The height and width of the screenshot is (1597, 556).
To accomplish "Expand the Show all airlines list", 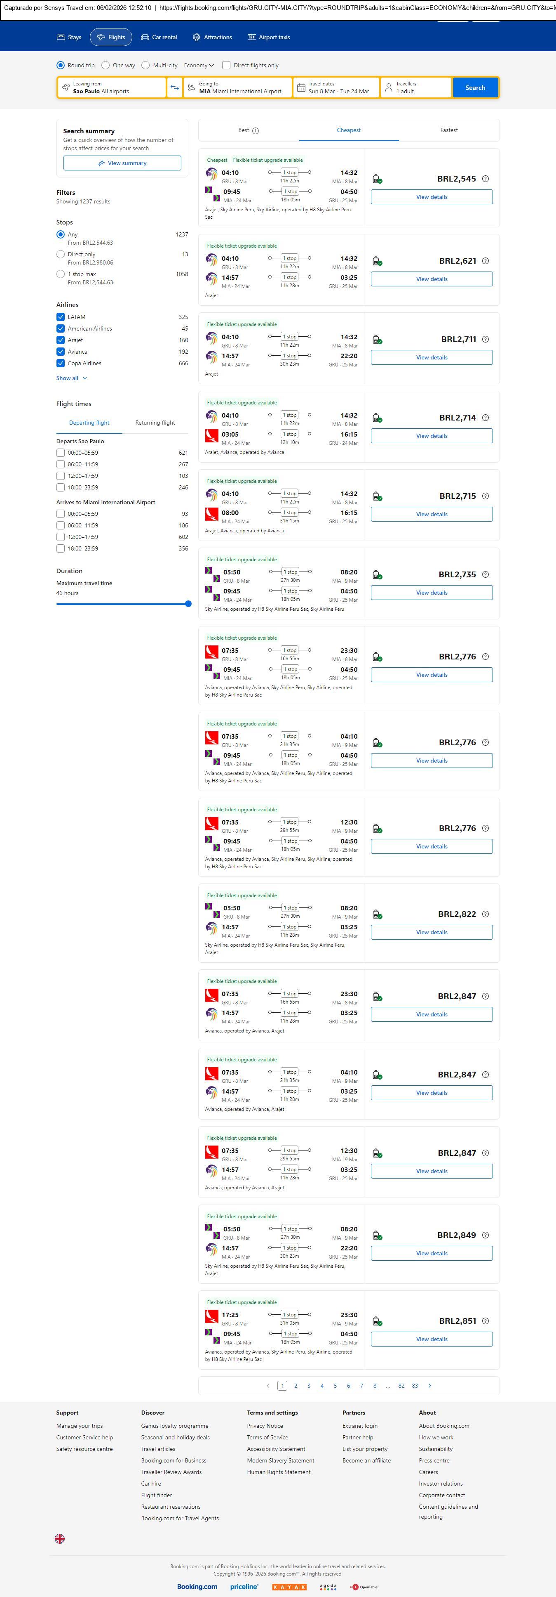I will click(x=72, y=378).
